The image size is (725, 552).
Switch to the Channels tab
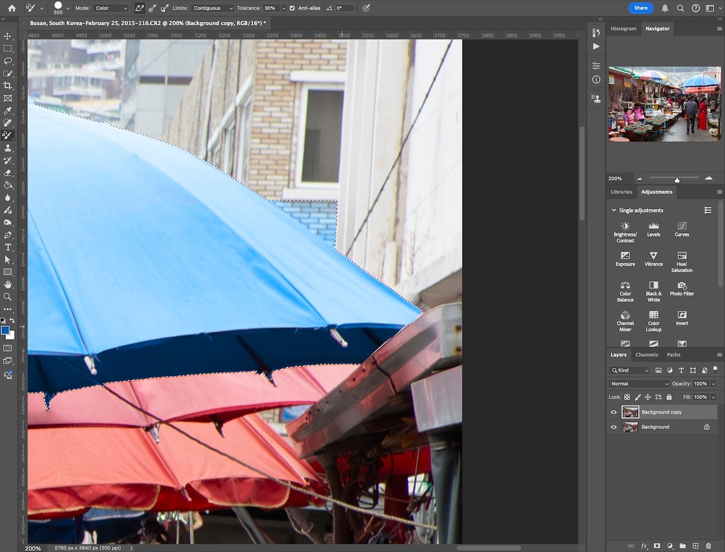[x=646, y=355]
